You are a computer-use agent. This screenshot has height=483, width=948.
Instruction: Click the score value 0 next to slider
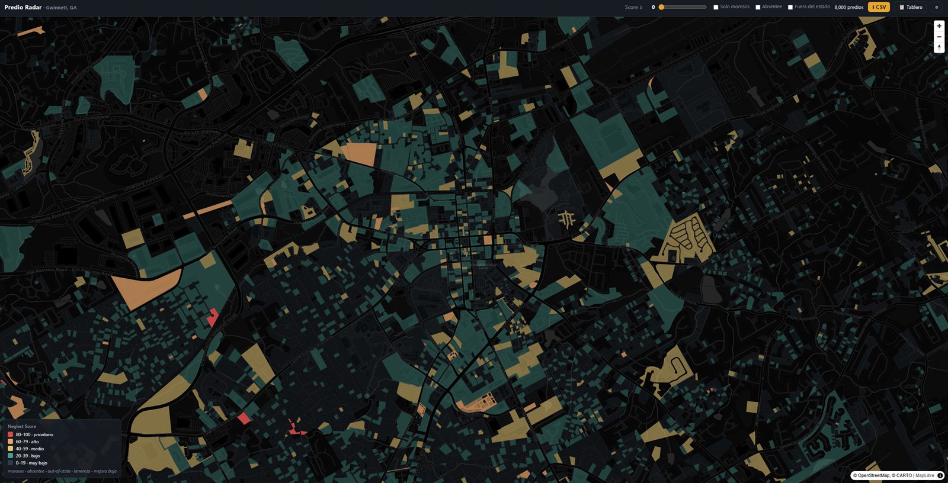[653, 7]
